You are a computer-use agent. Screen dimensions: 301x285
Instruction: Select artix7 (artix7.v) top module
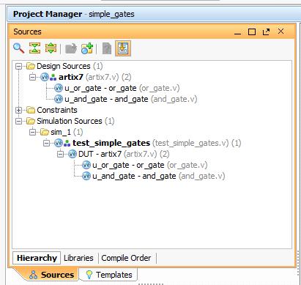click(x=95, y=77)
